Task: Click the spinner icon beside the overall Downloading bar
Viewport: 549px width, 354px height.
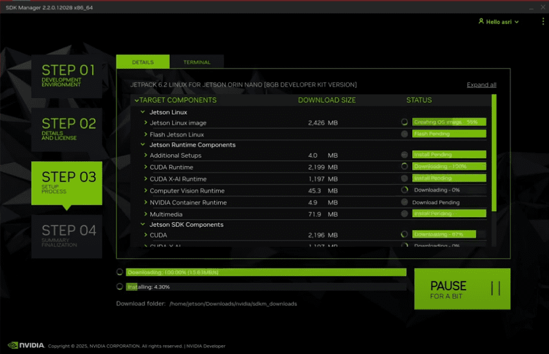Action: tap(118, 272)
